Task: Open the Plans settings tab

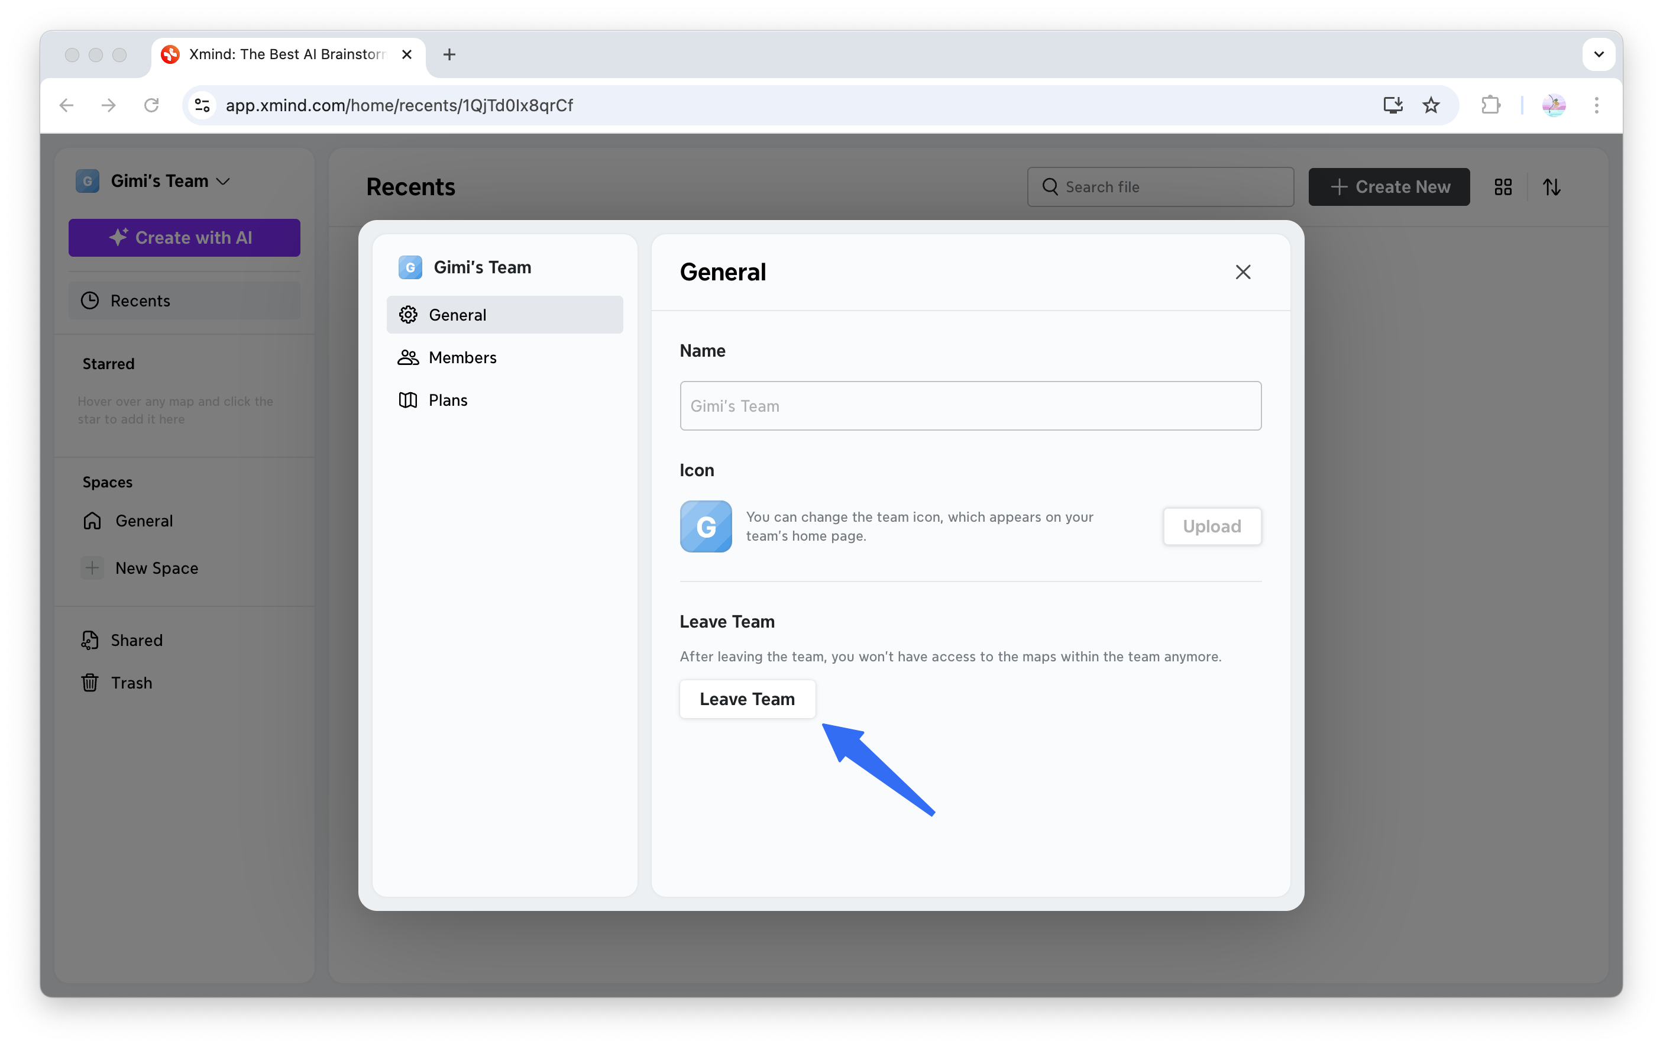Action: [x=505, y=400]
